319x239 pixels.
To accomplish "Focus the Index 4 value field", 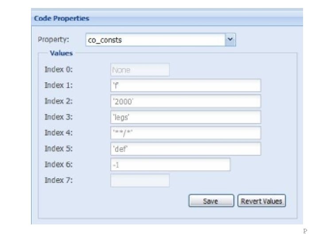I will [185, 133].
